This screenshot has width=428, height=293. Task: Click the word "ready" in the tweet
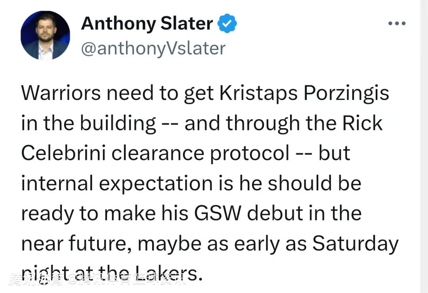(x=47, y=214)
